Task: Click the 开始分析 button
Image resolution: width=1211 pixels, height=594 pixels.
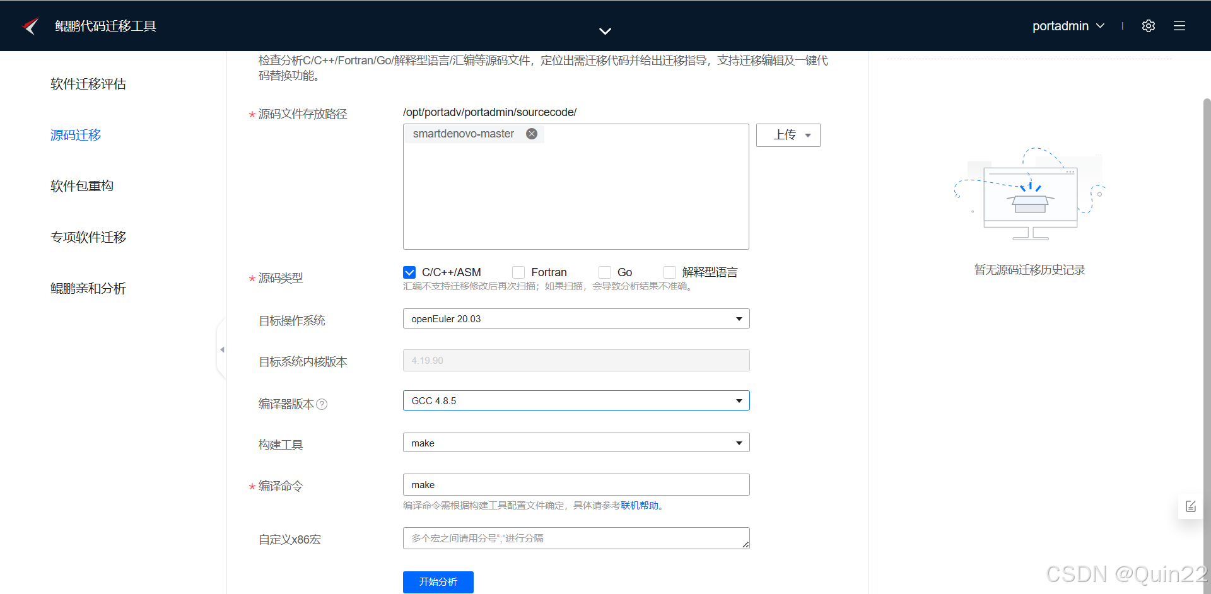Action: point(438,581)
